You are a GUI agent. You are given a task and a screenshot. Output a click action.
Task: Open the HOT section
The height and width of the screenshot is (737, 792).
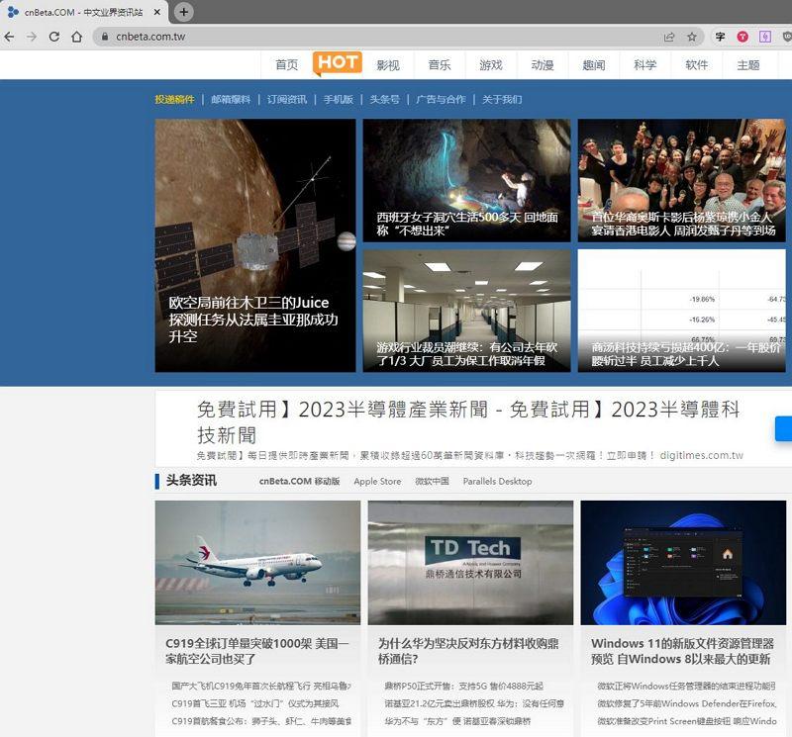338,63
